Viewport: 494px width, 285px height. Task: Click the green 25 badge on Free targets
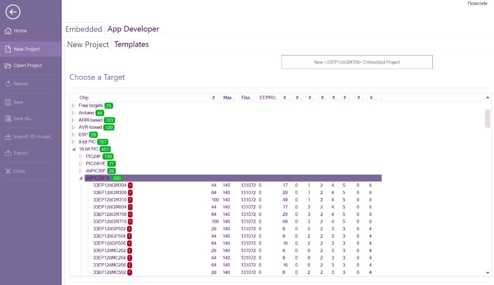(x=109, y=106)
